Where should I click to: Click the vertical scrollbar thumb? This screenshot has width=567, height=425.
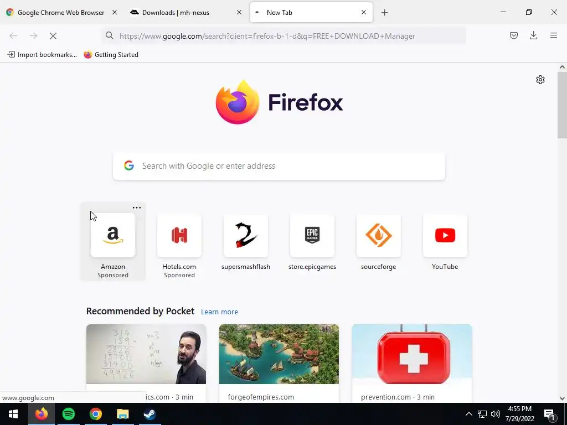point(562,105)
